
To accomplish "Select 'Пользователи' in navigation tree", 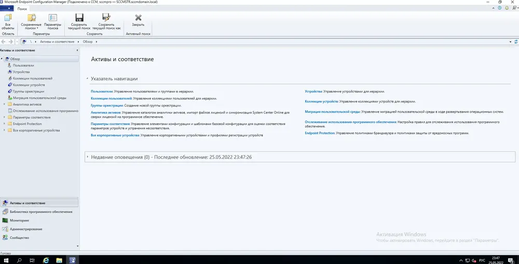I will [x=23, y=65].
